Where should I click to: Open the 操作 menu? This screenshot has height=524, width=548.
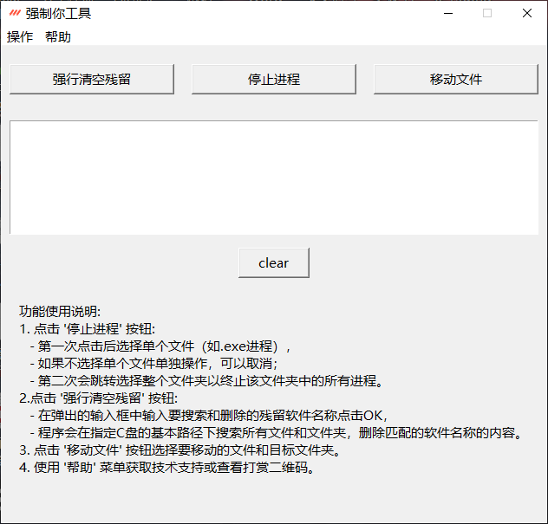[x=20, y=37]
